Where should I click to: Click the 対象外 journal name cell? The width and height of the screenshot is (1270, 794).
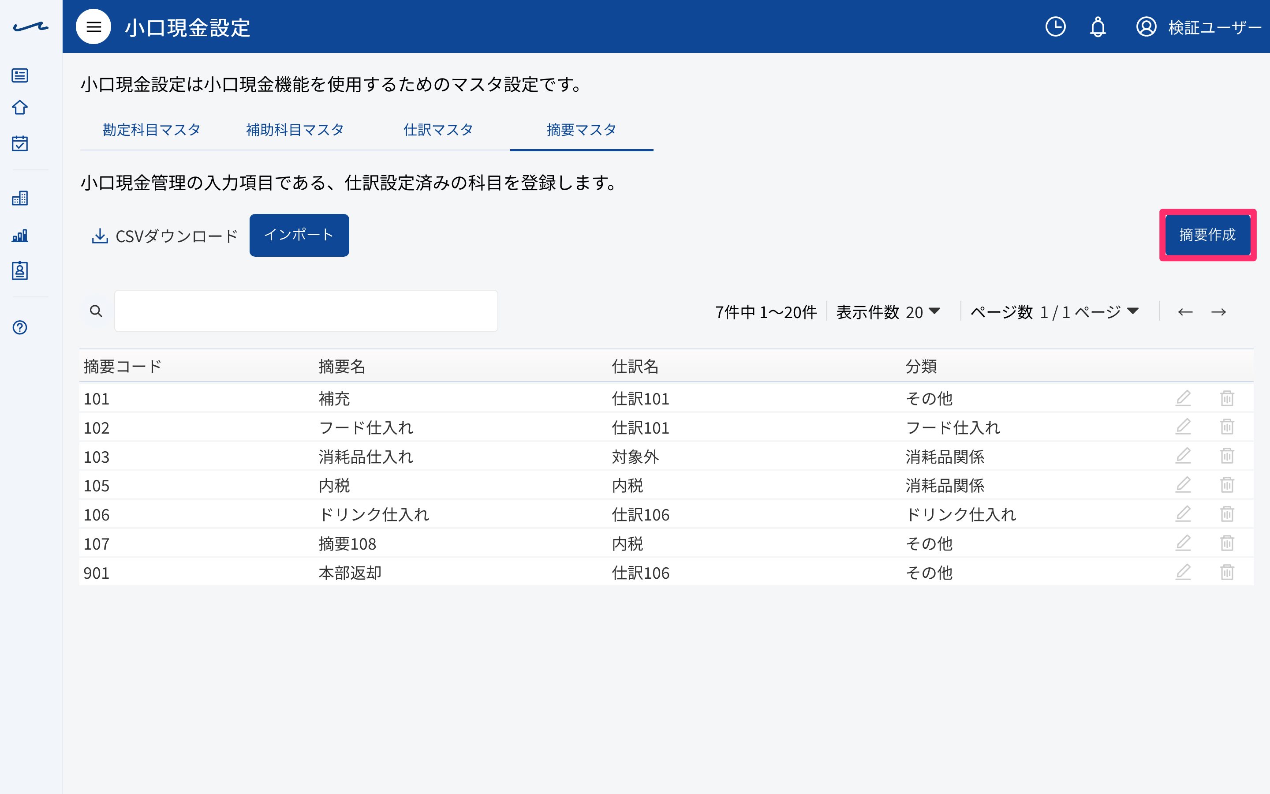pos(635,457)
